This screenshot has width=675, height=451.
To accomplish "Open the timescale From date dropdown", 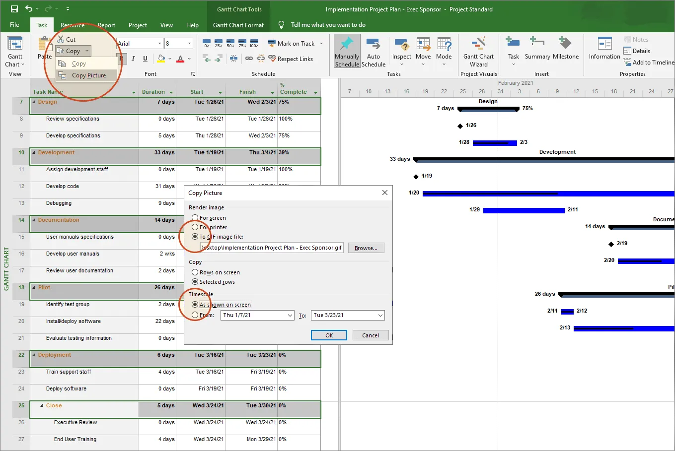I will point(290,316).
